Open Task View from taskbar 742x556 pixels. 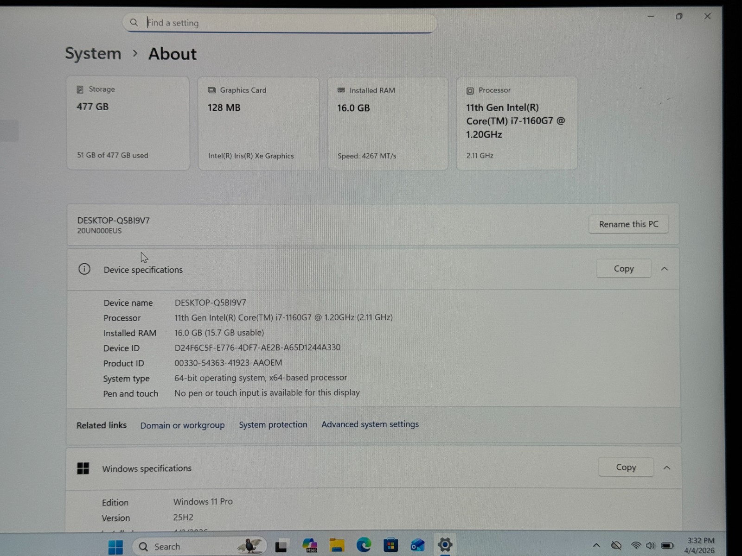pyautogui.click(x=281, y=546)
